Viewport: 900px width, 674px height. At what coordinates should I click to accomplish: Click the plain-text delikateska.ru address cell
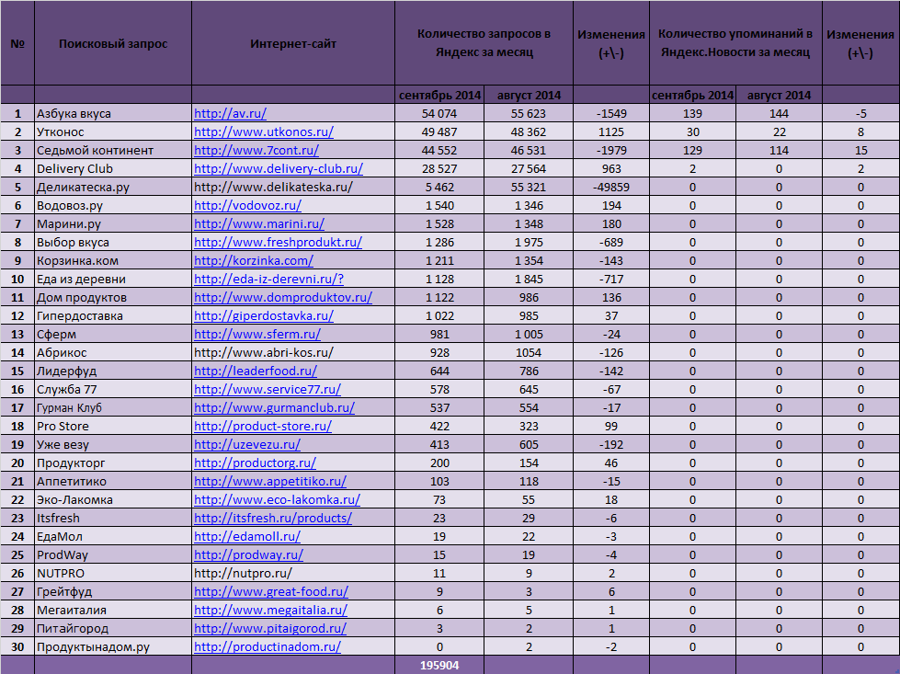point(293,188)
